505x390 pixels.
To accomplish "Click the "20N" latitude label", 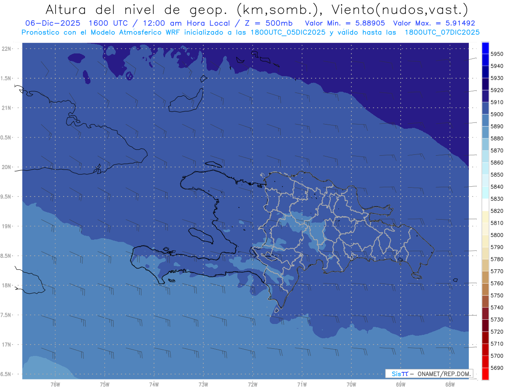I will (6, 167).
